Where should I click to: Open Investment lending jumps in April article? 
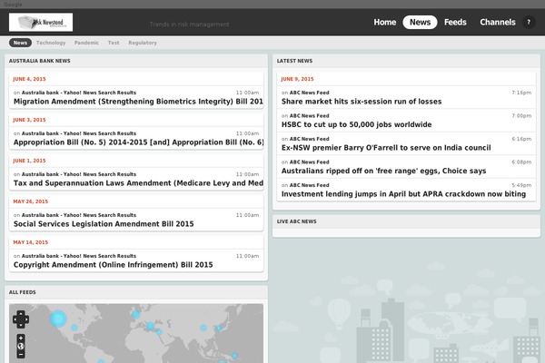[x=403, y=194]
